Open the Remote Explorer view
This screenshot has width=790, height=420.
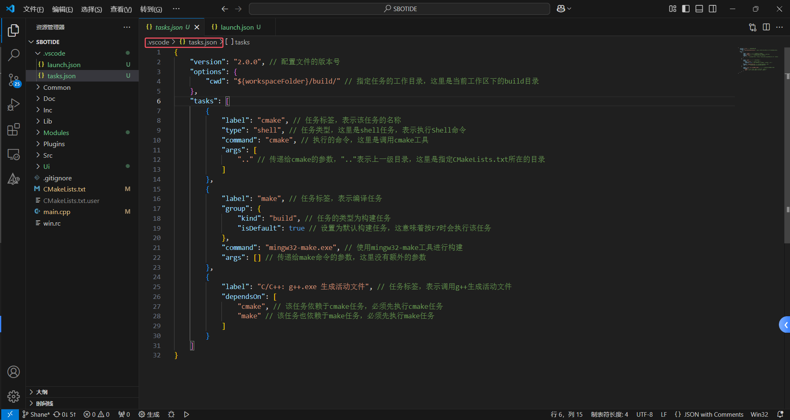[14, 154]
